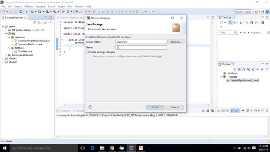Click the volume icon in system tray

pos(249,148)
